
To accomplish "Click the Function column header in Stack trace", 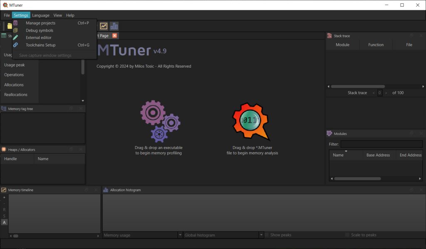I will click(376, 45).
